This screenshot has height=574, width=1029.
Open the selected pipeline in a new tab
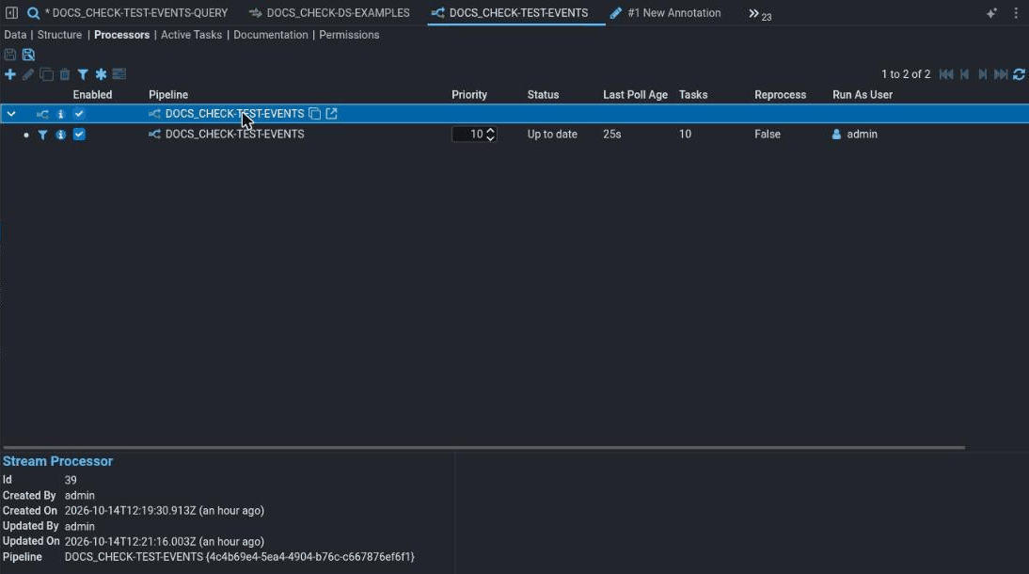[x=331, y=114]
